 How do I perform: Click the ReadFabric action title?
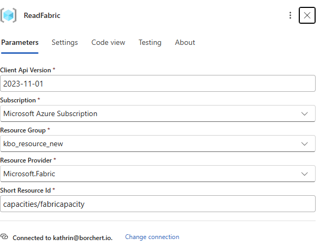click(x=42, y=15)
